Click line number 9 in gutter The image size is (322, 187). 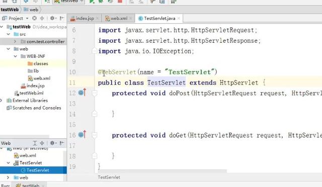coord(74,62)
